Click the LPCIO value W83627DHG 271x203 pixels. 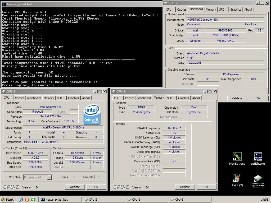click(225, 41)
